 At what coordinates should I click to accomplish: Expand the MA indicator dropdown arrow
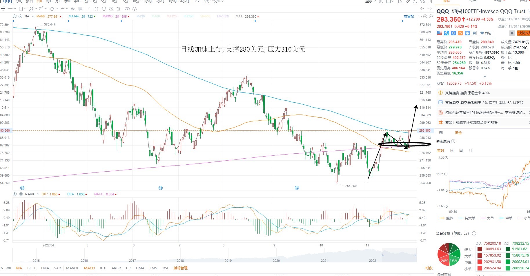pyautogui.click(x=33, y=17)
